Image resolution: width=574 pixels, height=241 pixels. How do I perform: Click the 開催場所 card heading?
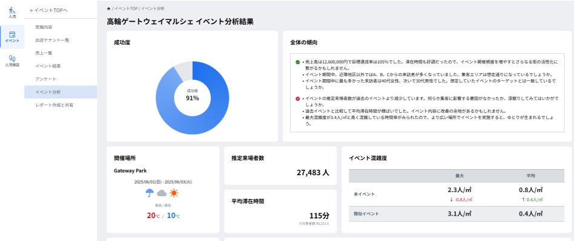pyautogui.click(x=125, y=158)
